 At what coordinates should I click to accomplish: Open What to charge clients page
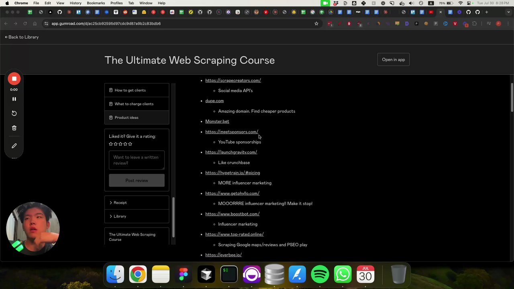tap(137, 104)
